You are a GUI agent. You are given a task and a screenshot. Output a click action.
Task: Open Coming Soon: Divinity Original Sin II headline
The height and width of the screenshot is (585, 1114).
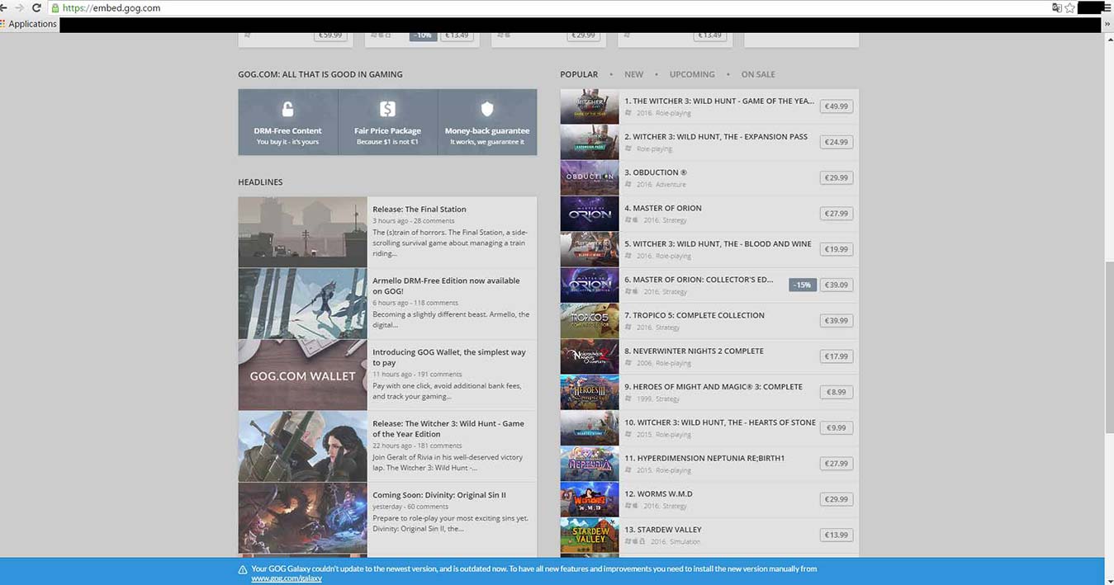pyautogui.click(x=439, y=495)
